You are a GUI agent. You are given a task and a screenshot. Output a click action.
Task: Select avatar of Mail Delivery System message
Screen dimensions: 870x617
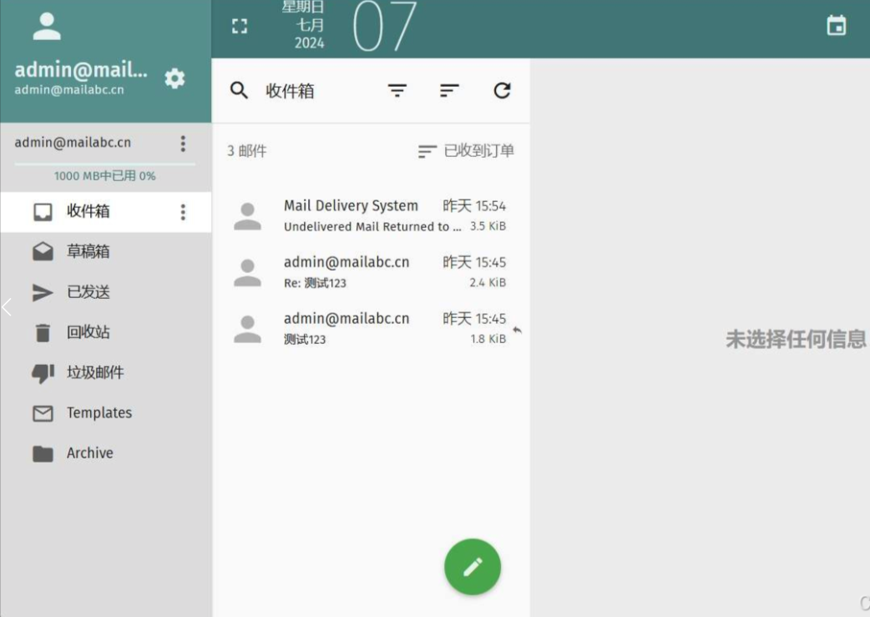[x=247, y=216]
